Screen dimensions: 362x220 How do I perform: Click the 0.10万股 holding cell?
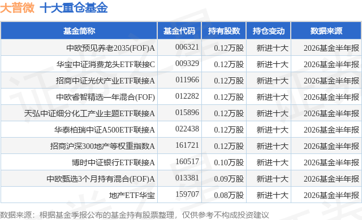pyautogui.click(x=229, y=162)
